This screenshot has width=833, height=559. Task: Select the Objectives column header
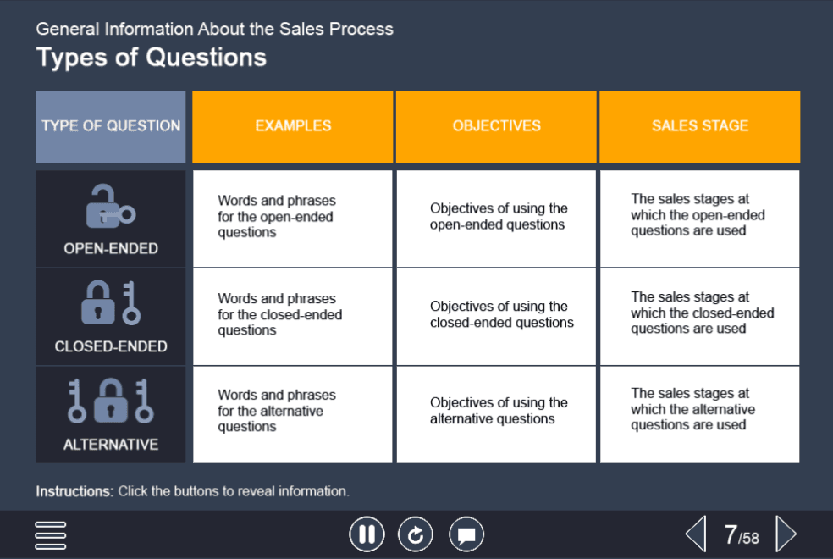[497, 126]
